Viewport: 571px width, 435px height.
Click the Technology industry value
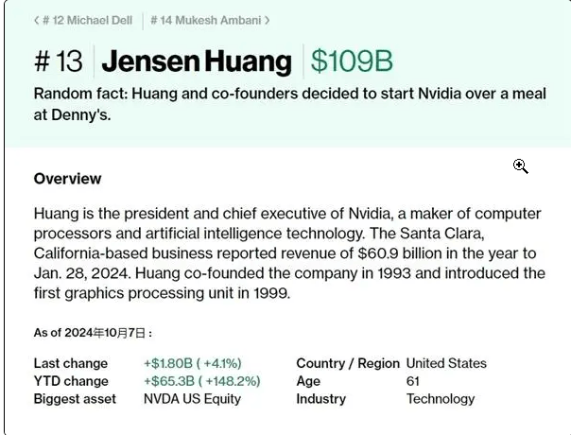coord(441,399)
